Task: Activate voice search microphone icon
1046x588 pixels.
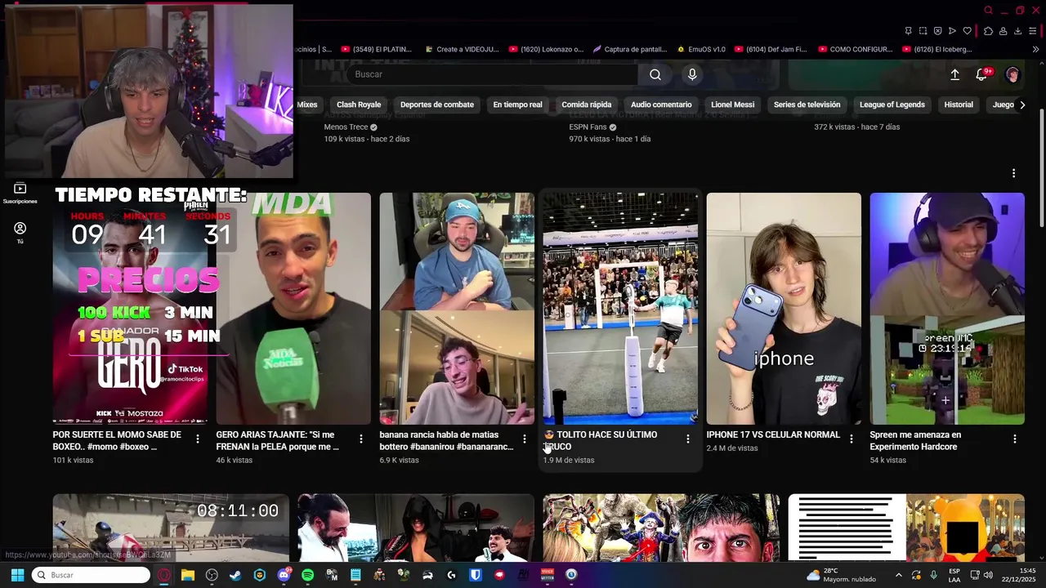Action: [x=692, y=74]
